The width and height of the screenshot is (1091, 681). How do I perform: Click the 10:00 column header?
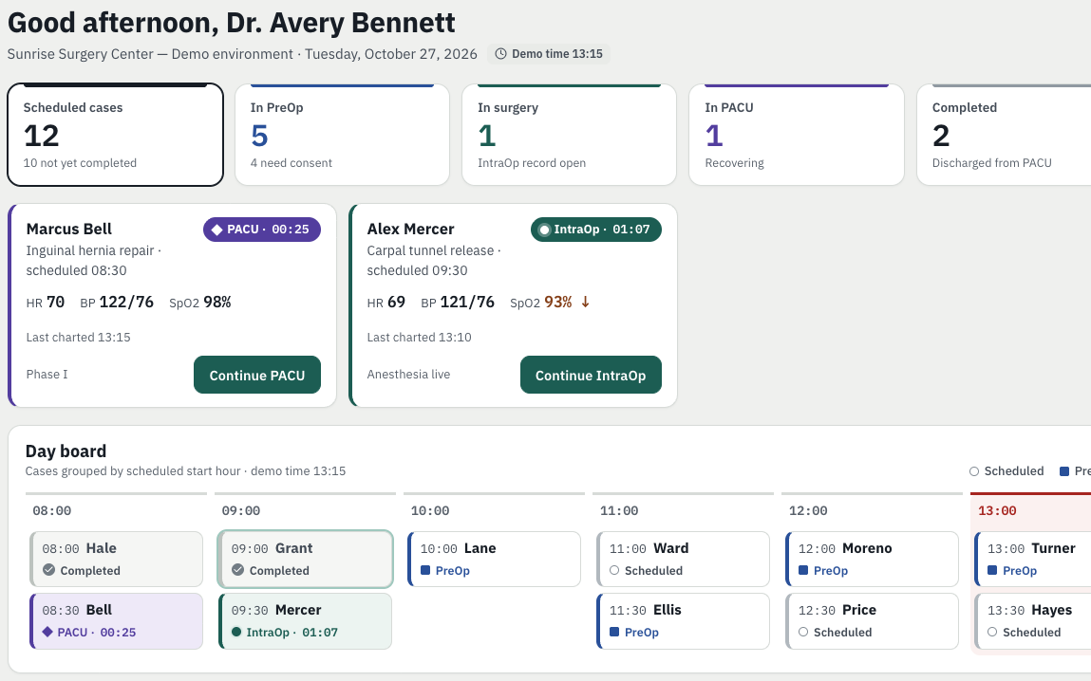click(430, 510)
